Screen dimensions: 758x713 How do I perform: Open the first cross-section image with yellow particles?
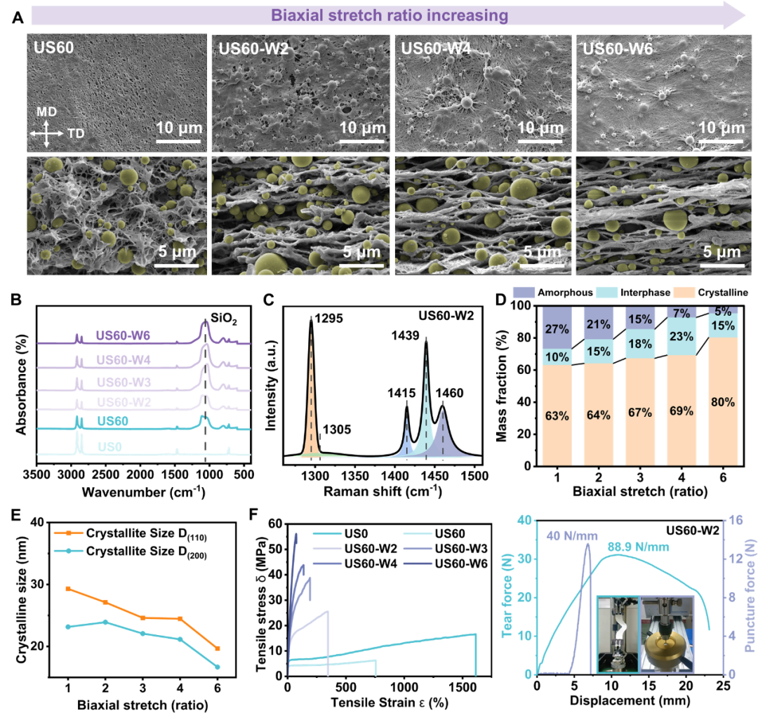(117, 215)
